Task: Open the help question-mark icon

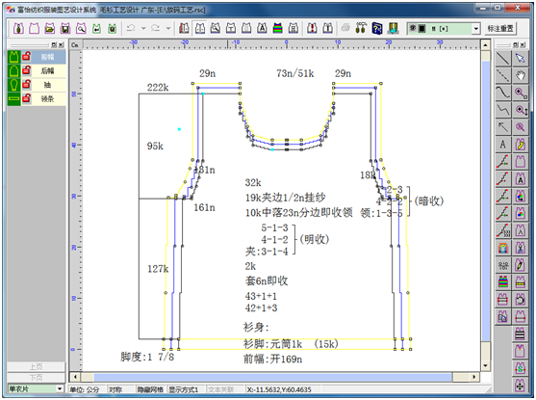Action: (x=377, y=28)
